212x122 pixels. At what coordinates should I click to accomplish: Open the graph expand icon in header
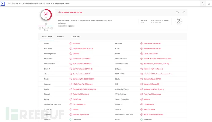(184, 12)
